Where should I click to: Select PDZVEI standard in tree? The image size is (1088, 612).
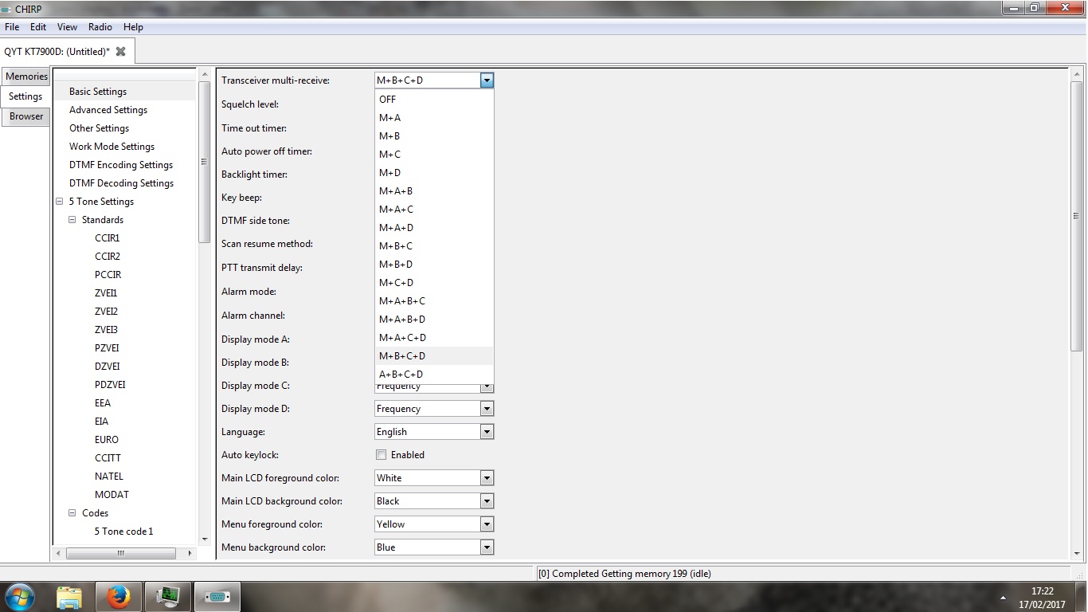pos(110,385)
